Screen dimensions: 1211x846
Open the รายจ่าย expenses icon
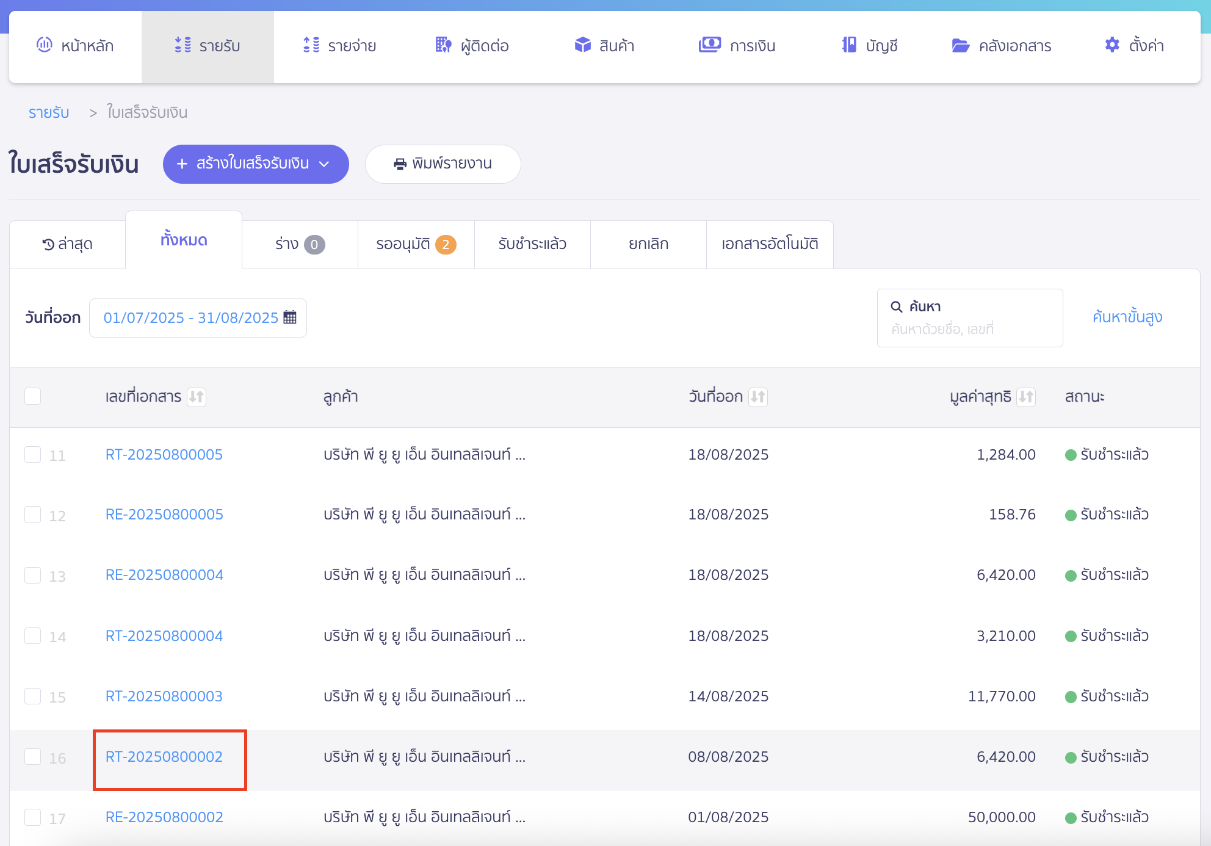[x=311, y=45]
